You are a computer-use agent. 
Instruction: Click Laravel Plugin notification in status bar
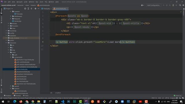[x=47, y=98]
